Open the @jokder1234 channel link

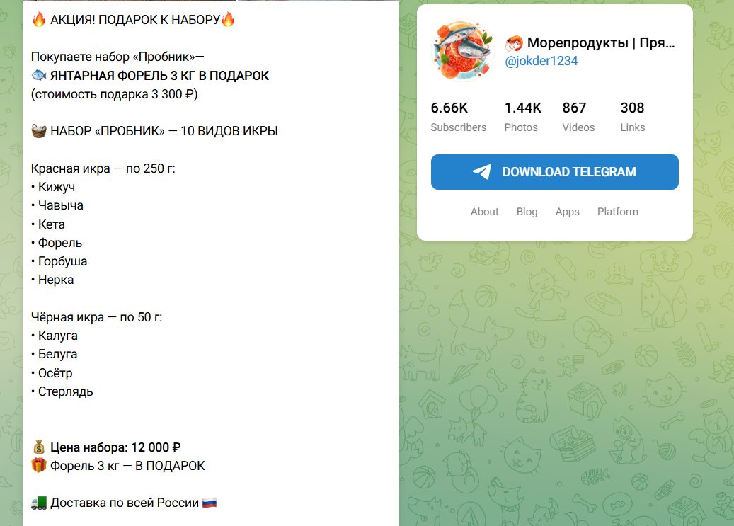541,61
